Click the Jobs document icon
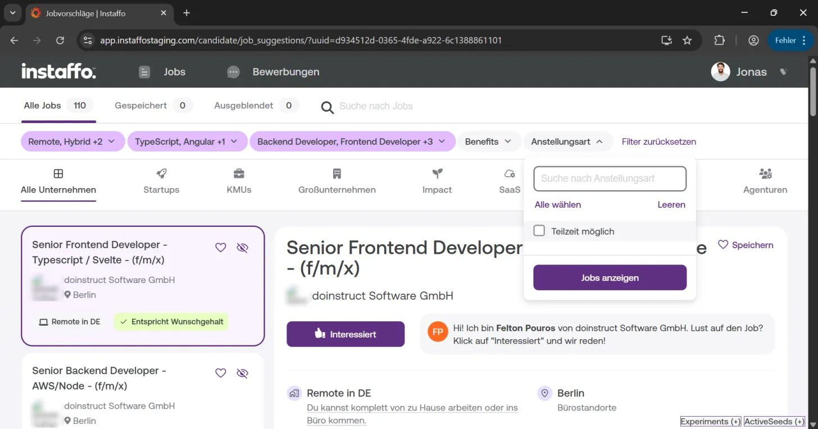The width and height of the screenshot is (818, 429). tap(144, 72)
